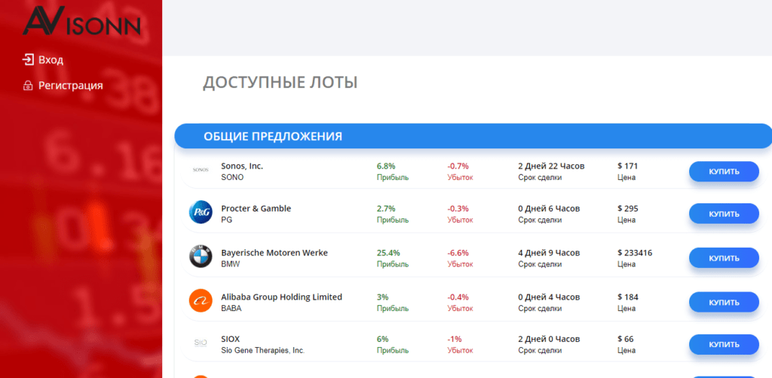Click the -0.7% loss value

click(x=458, y=166)
